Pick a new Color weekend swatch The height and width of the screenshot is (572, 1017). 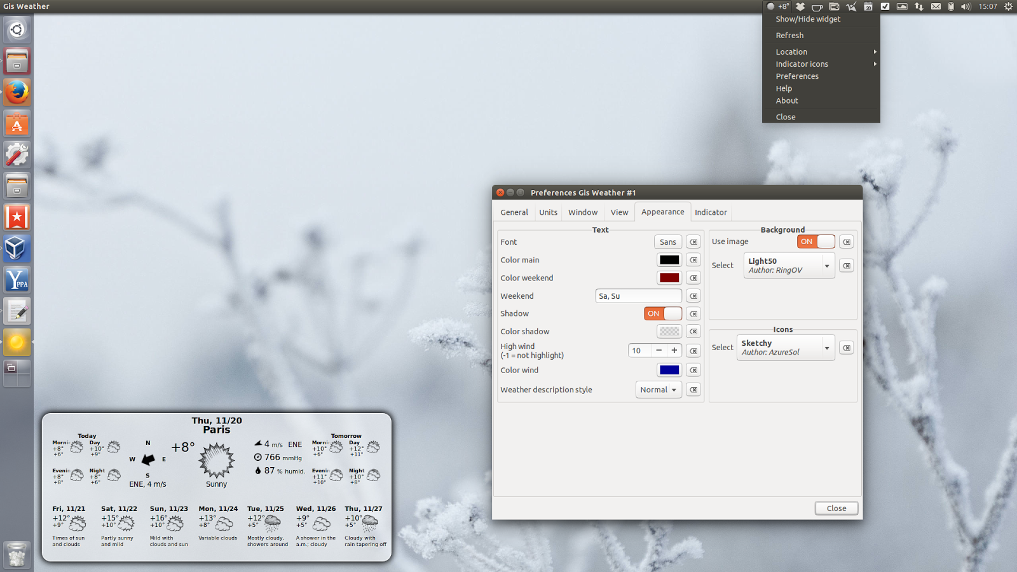point(669,278)
